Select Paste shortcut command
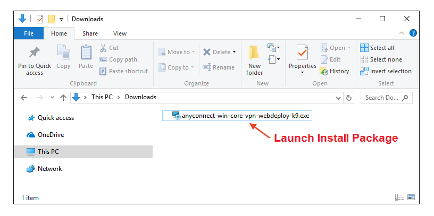 coord(123,71)
